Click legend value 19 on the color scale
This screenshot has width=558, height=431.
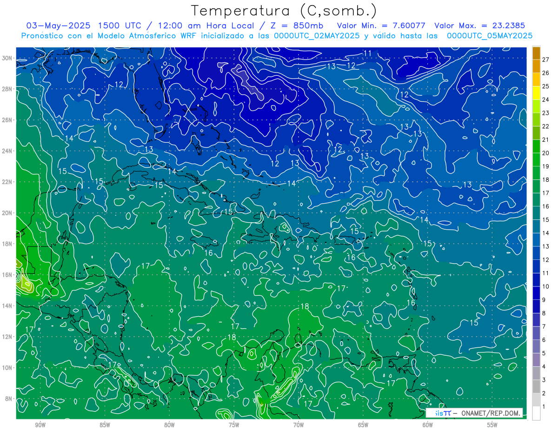[545, 166]
